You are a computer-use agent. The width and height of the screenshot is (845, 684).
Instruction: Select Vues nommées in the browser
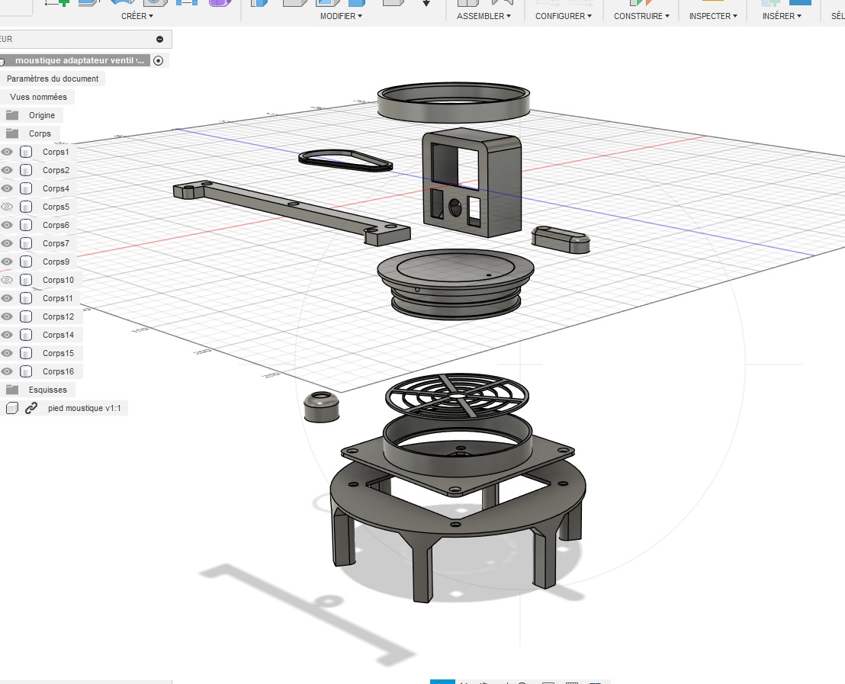tap(38, 97)
